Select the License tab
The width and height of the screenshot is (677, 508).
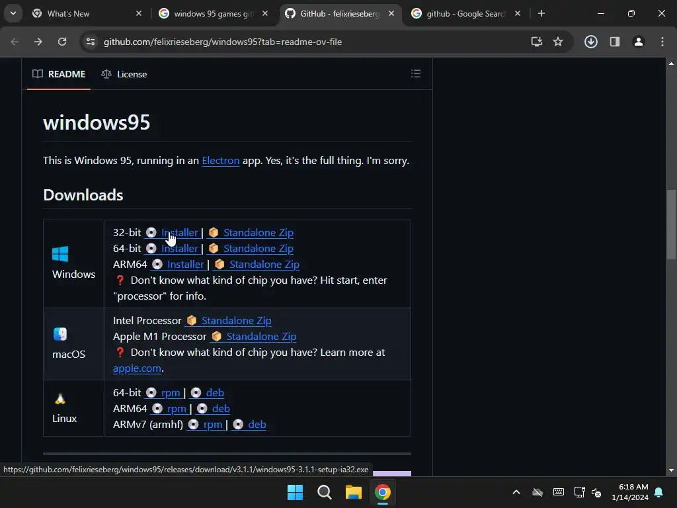point(124,74)
